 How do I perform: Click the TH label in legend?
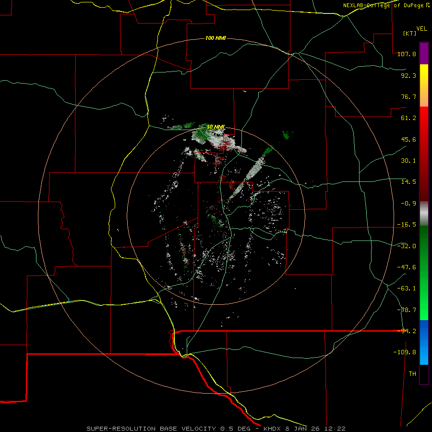[412, 374]
